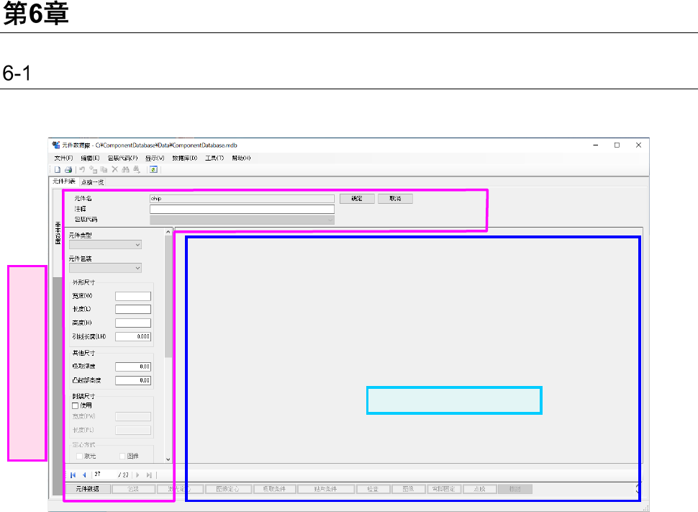
Task: Select the 包装 bottom tab
Action: (x=133, y=489)
